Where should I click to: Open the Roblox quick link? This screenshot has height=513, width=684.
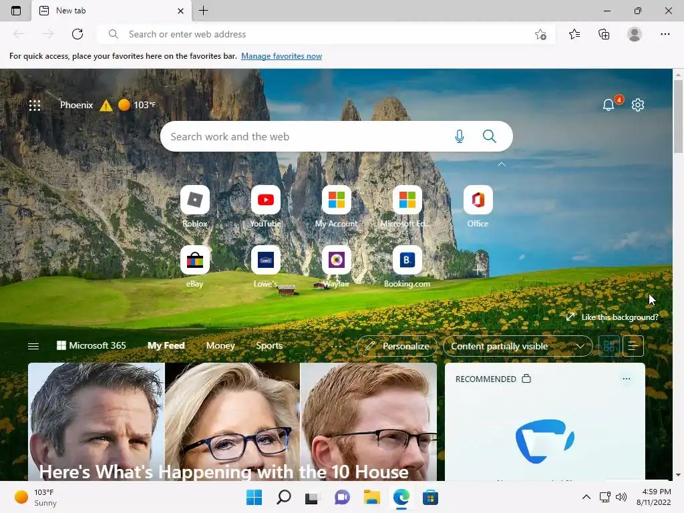195,206
